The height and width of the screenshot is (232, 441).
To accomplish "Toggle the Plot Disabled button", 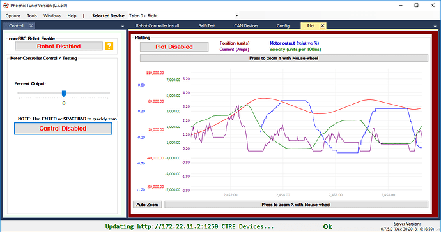I will [x=174, y=47].
